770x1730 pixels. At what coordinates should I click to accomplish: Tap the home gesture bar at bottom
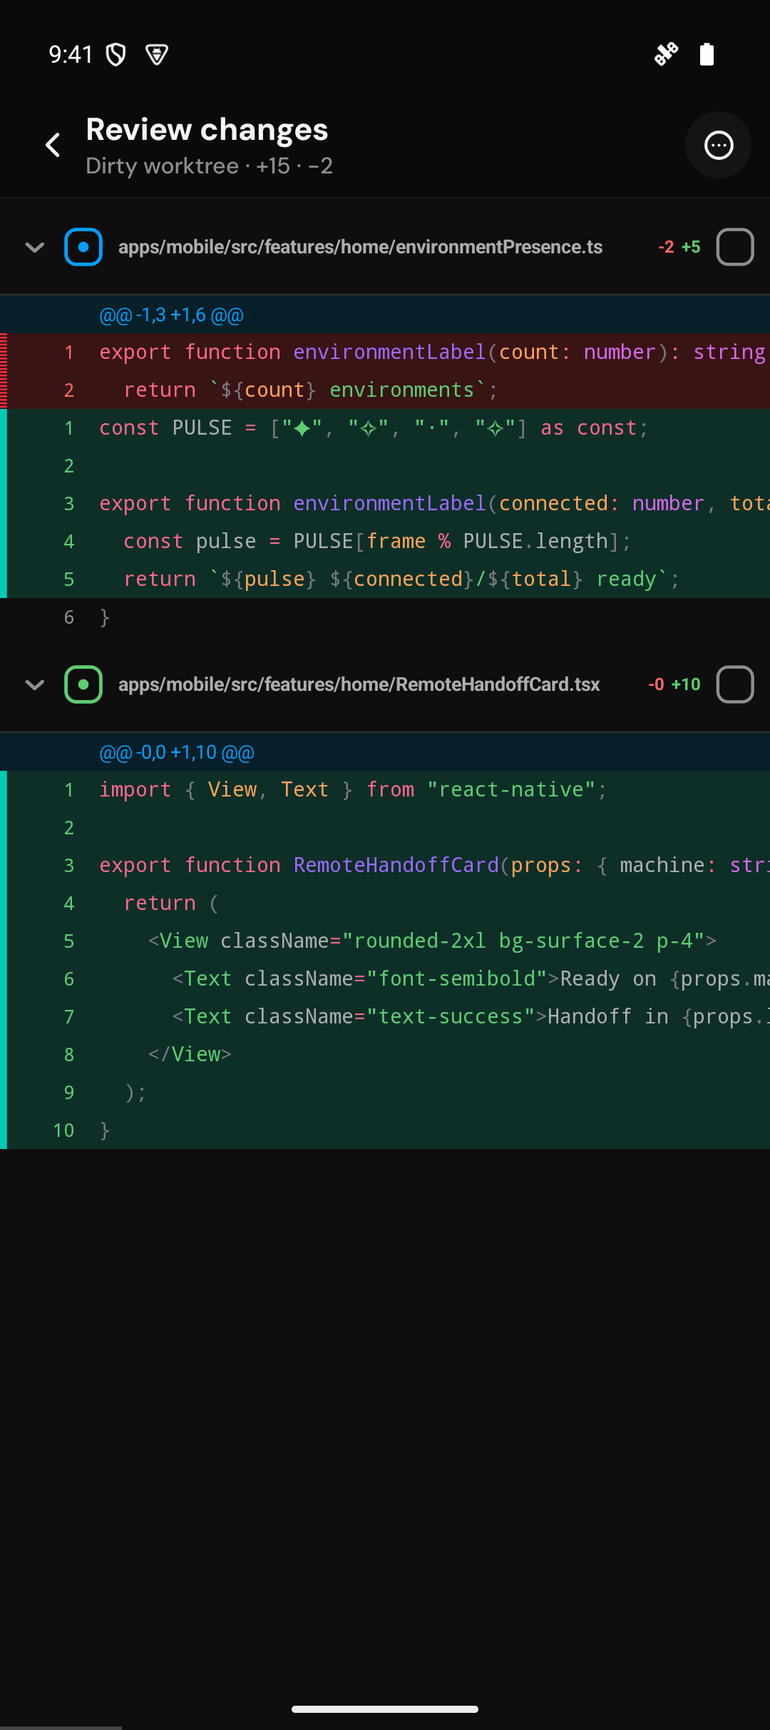385,1709
